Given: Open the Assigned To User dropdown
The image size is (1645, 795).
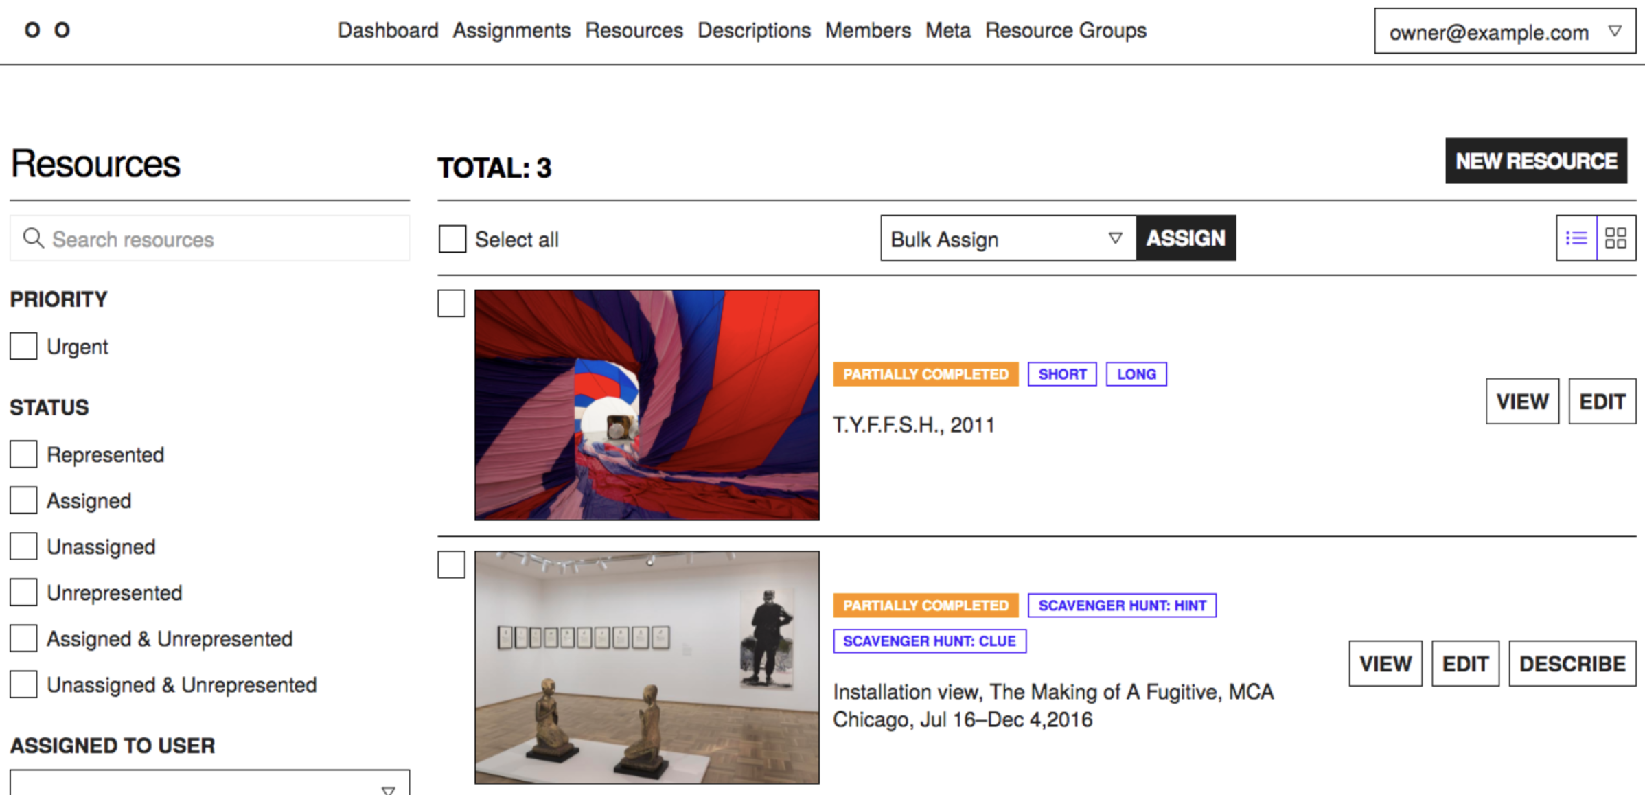Looking at the screenshot, I should tap(209, 783).
